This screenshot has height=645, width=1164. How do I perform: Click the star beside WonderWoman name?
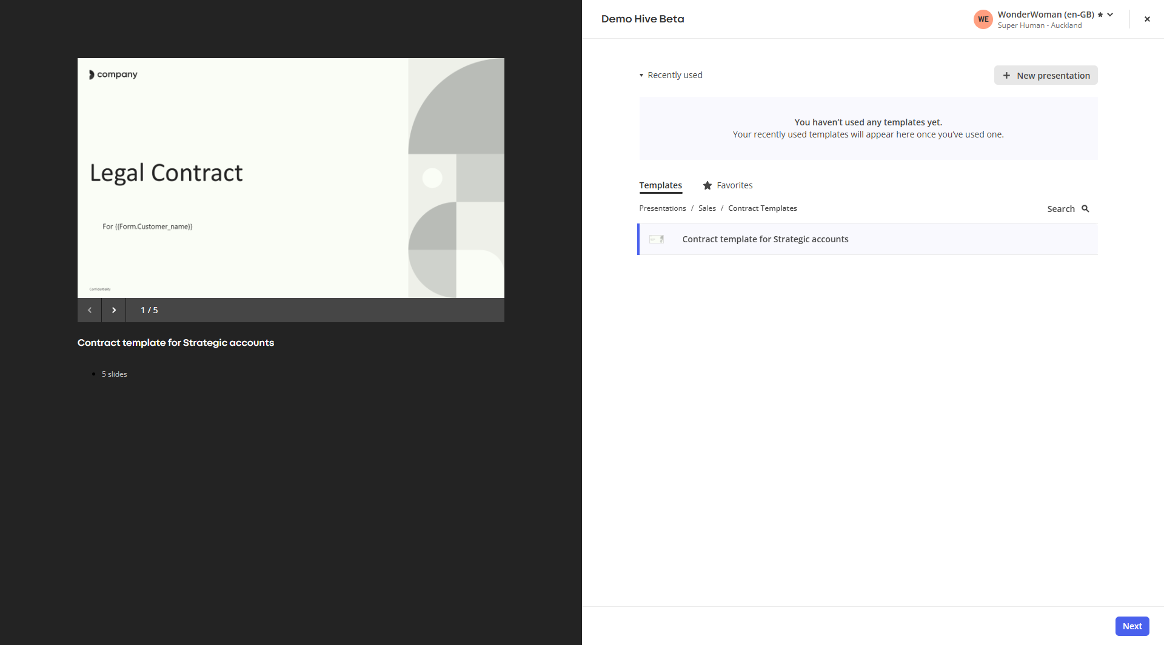point(1100,15)
